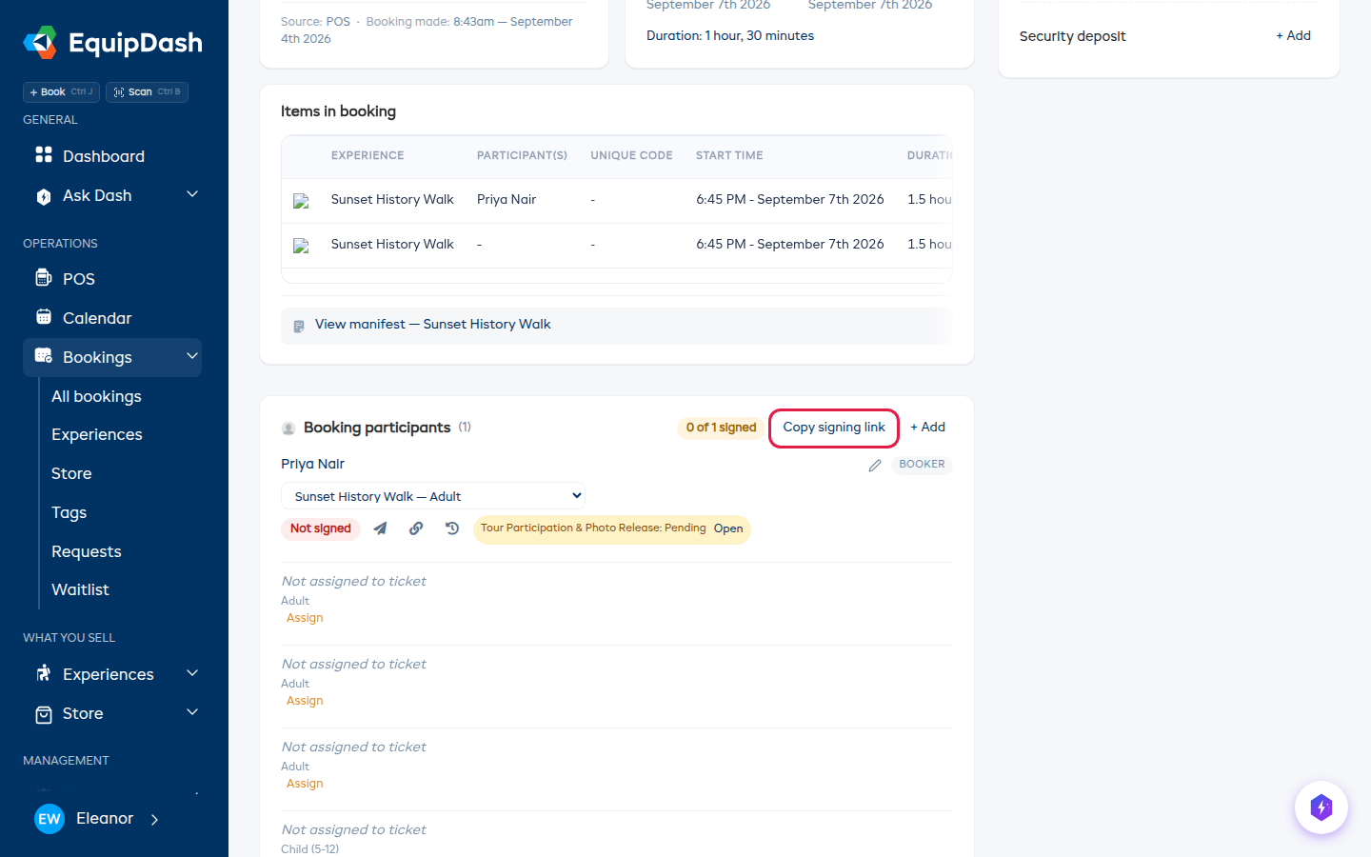This screenshot has width=1371, height=857.
Task: Open the Sunset History Walk — Adult dropdown
Action: tap(433, 496)
